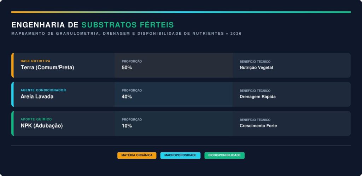Click the Drenagem Rápida benefit text
The image size is (362, 176).
coord(258,96)
